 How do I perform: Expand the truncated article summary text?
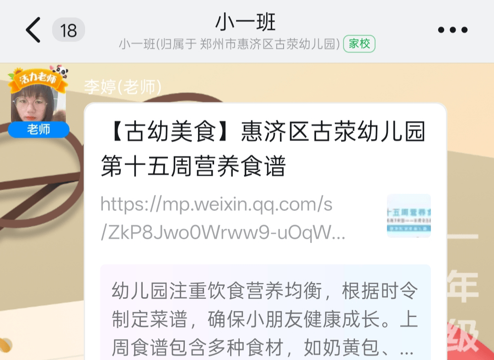[265, 318]
